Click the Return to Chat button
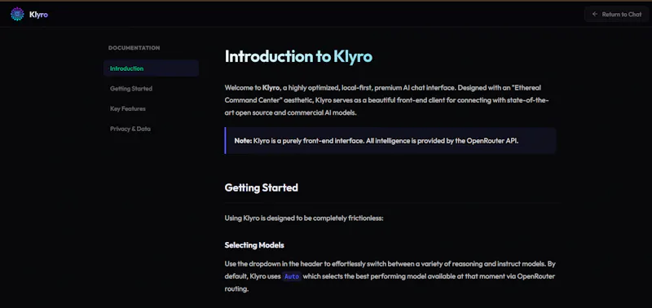Screen dimensions: 652x308 click(617, 14)
